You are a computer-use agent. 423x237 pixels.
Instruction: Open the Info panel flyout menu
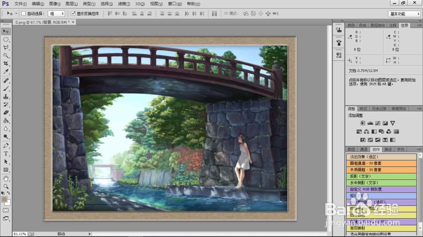(x=419, y=25)
